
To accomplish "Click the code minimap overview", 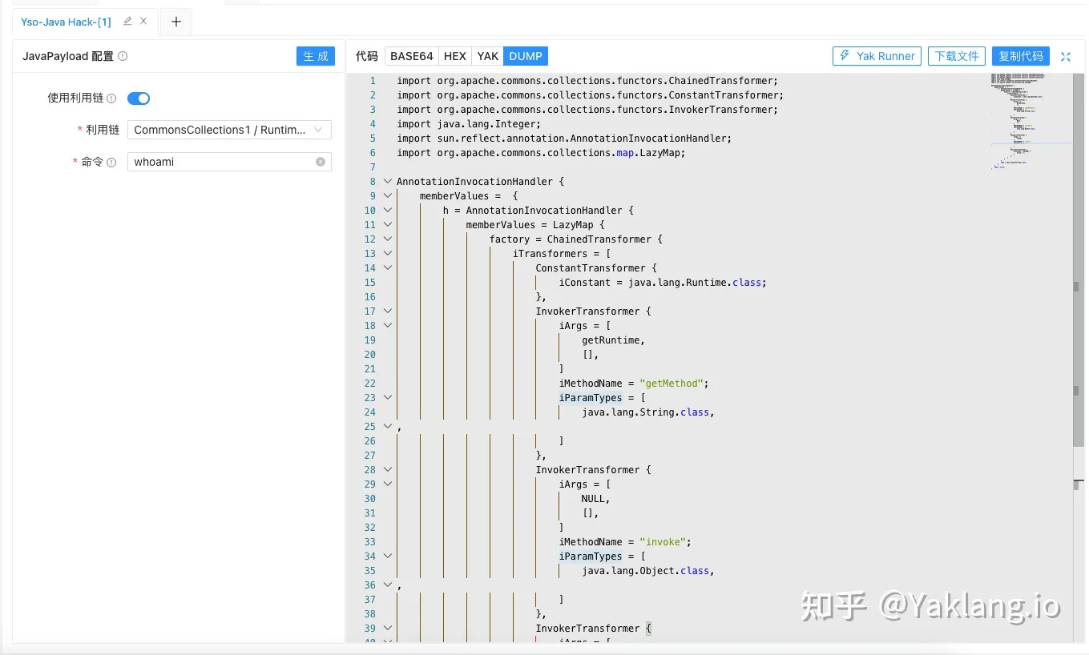I will 1031,120.
